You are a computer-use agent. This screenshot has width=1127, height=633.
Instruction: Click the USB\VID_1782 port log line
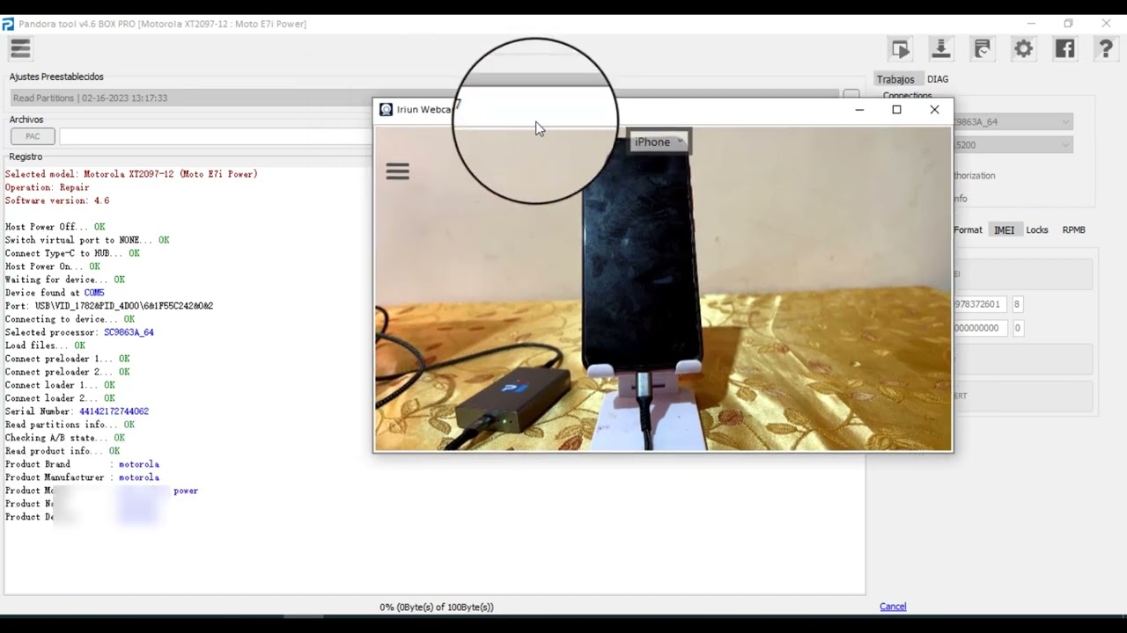tap(109, 306)
